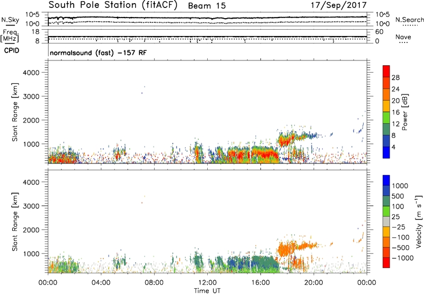Screen dimensions: 424x294
Task: Pick the red Velocity swatch below -1000
Action: 386,263
